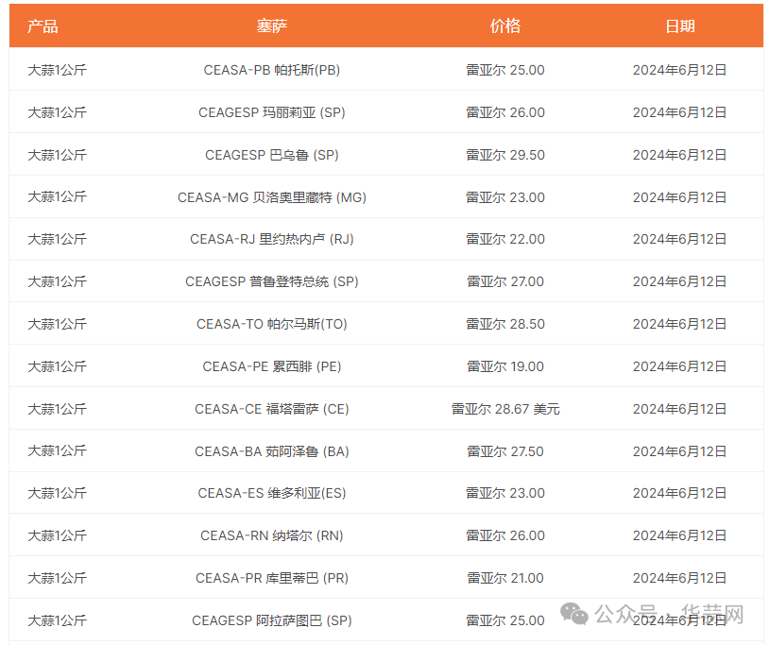This screenshot has height=645, width=769.
Task: Click 大蒜1公斤 in the CEASA-PB row
Action: 57,70
